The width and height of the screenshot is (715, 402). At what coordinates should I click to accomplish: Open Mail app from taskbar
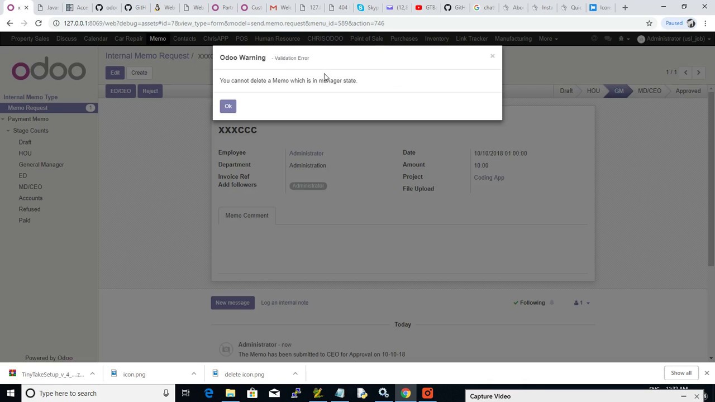click(x=274, y=393)
